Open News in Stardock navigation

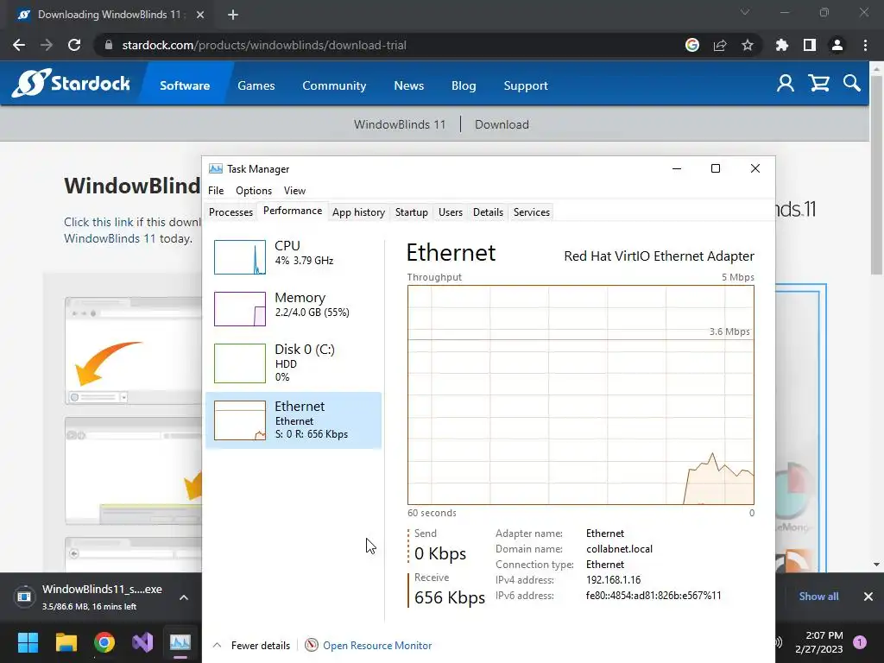pyautogui.click(x=408, y=85)
